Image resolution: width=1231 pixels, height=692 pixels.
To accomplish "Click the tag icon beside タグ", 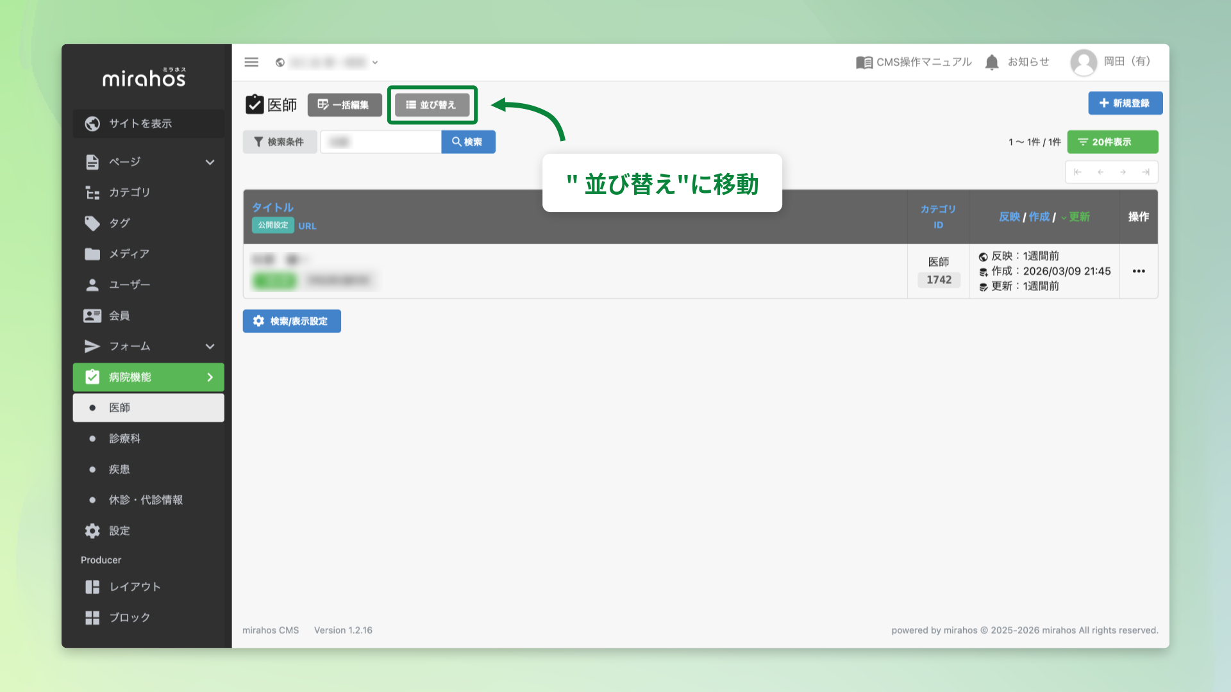I will (x=92, y=223).
